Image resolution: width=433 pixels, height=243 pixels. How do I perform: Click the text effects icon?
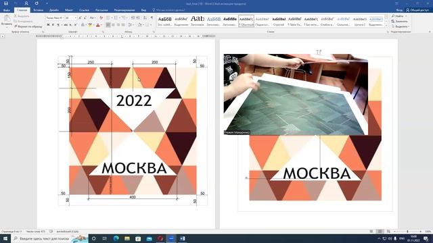point(83,25)
